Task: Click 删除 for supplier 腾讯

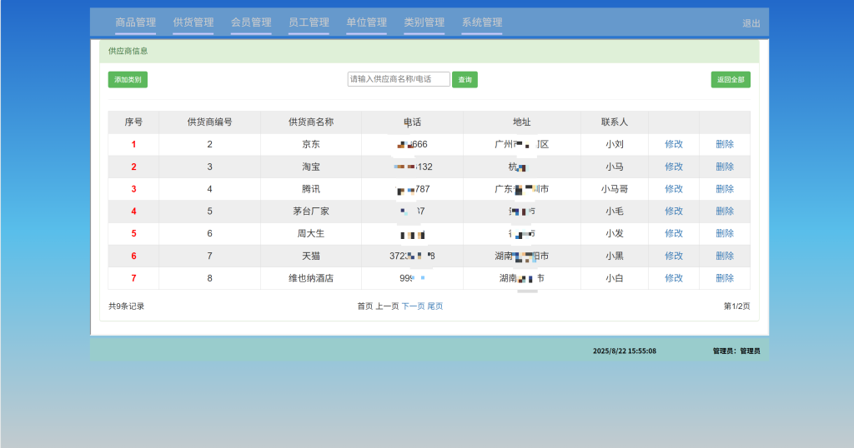Action: 725,189
